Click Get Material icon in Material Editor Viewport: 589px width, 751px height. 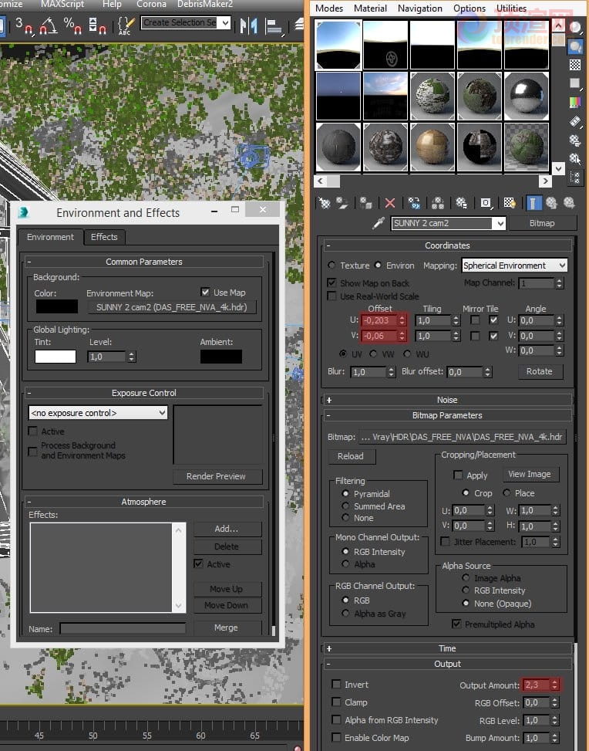point(325,203)
